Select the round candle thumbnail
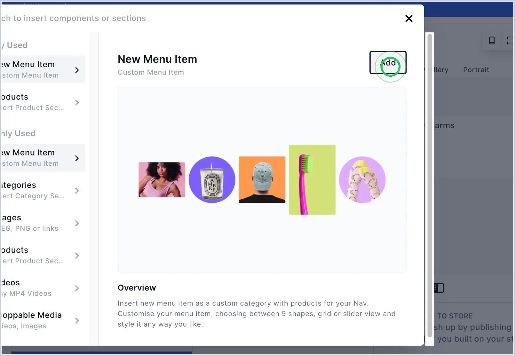 point(212,180)
